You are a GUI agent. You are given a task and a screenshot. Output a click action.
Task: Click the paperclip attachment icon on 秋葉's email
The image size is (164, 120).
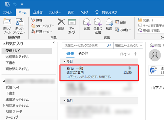(130, 68)
